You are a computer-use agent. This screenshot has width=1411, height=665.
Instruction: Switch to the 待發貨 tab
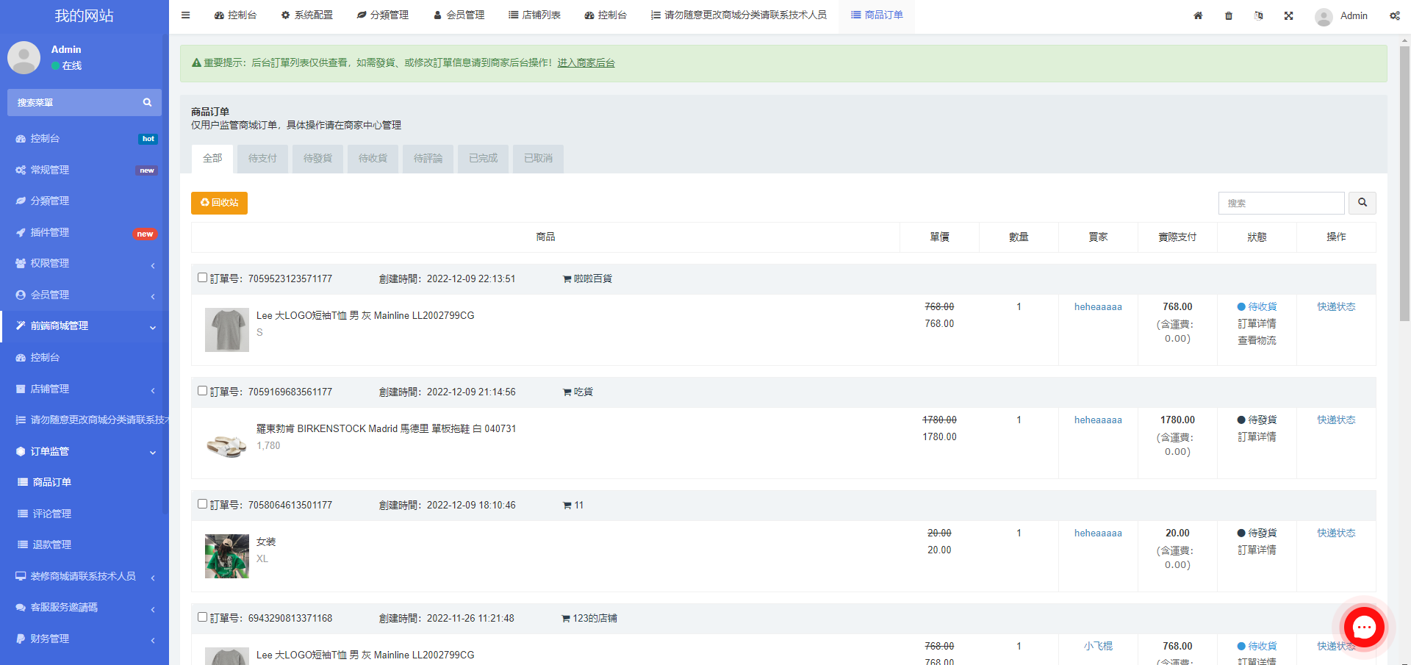coord(317,159)
